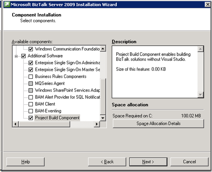The width and height of the screenshot is (212, 172).
Task: Select Windows SharePoint Services Adapter item
Action: 67,90
